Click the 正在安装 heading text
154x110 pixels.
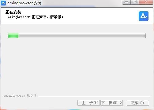click(13, 12)
